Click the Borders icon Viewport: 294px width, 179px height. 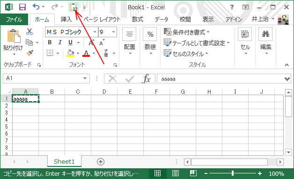click(x=50, y=53)
